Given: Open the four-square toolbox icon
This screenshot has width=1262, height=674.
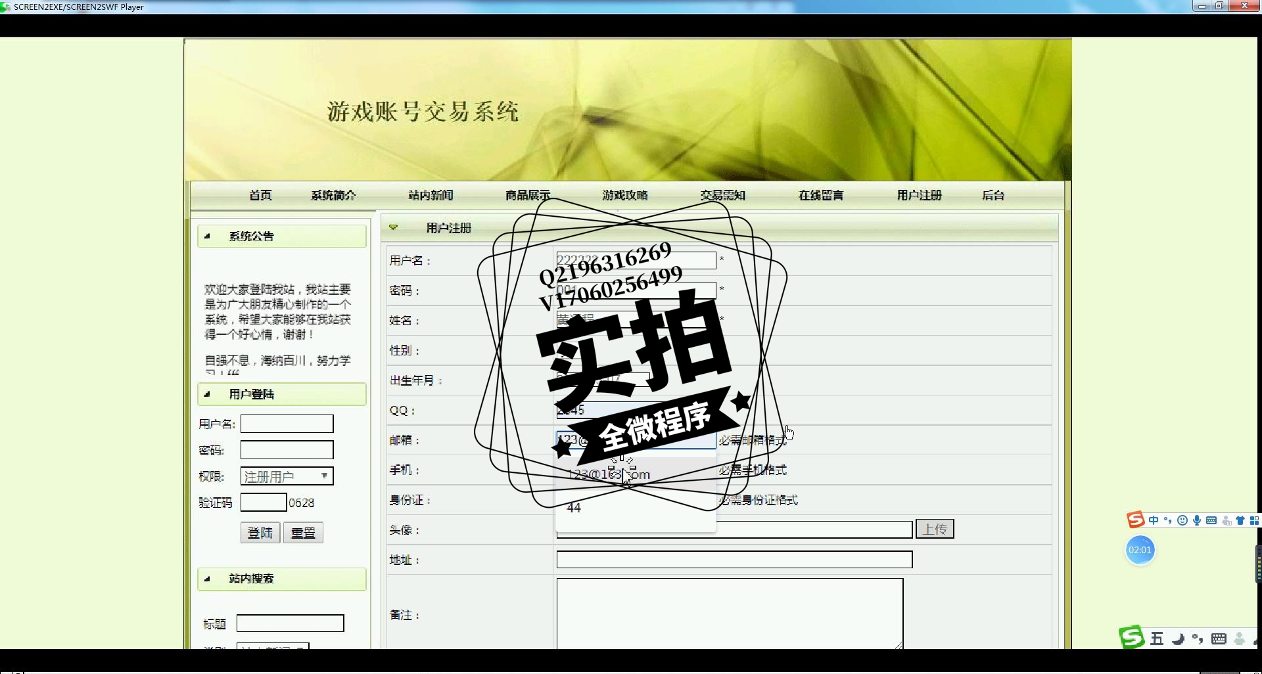Looking at the screenshot, I should coord(1254,521).
